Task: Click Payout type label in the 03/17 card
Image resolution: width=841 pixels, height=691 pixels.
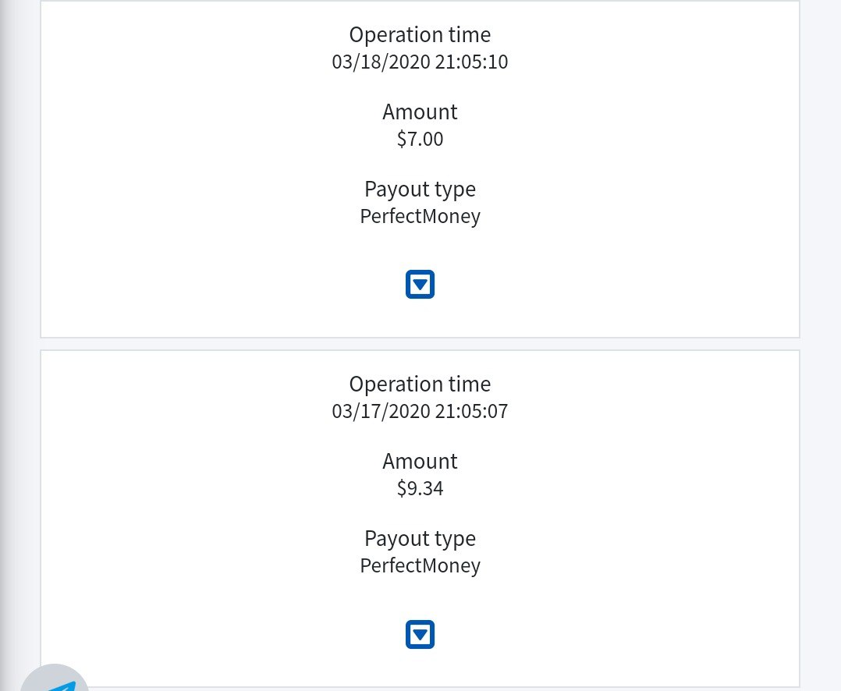Action: point(420,539)
